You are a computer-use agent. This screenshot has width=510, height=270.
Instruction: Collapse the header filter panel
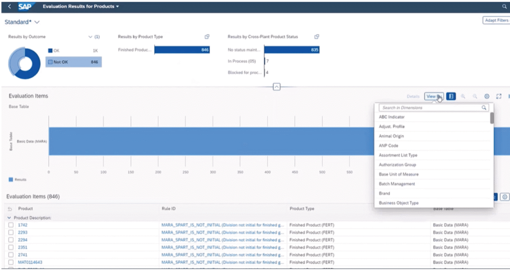click(277, 87)
